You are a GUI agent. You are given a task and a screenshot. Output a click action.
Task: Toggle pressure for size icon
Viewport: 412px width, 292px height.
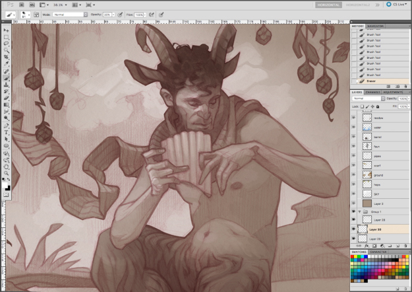tap(161, 15)
